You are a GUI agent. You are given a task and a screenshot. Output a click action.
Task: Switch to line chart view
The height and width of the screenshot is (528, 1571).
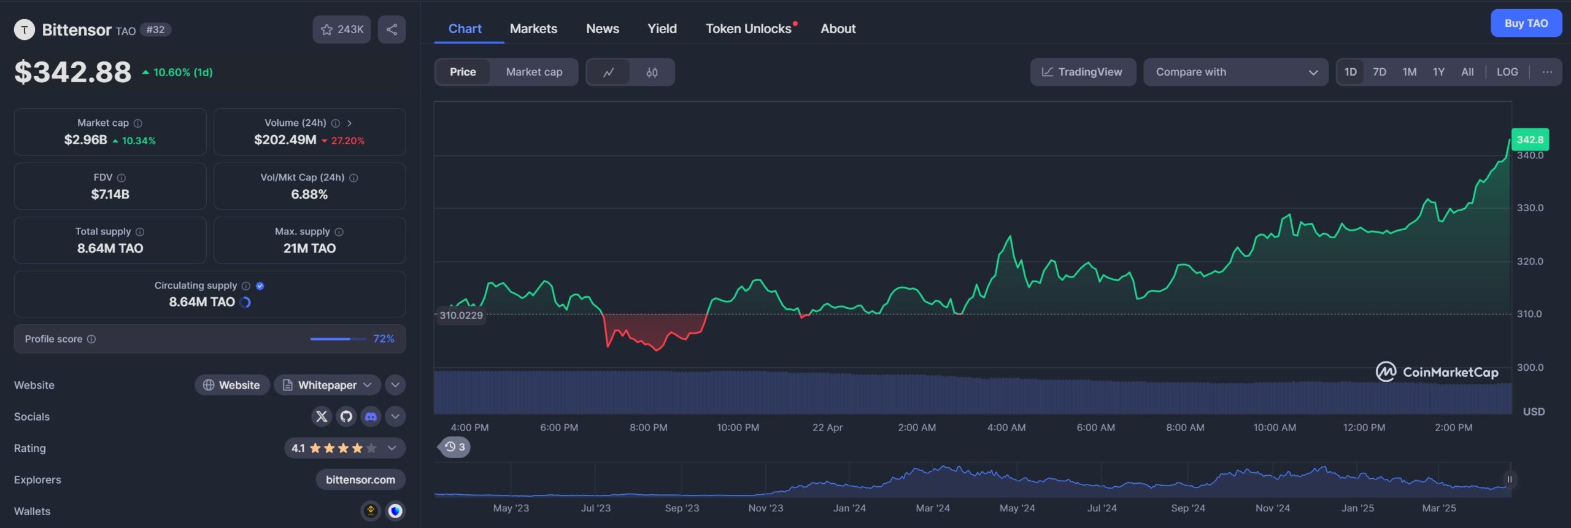(x=608, y=72)
